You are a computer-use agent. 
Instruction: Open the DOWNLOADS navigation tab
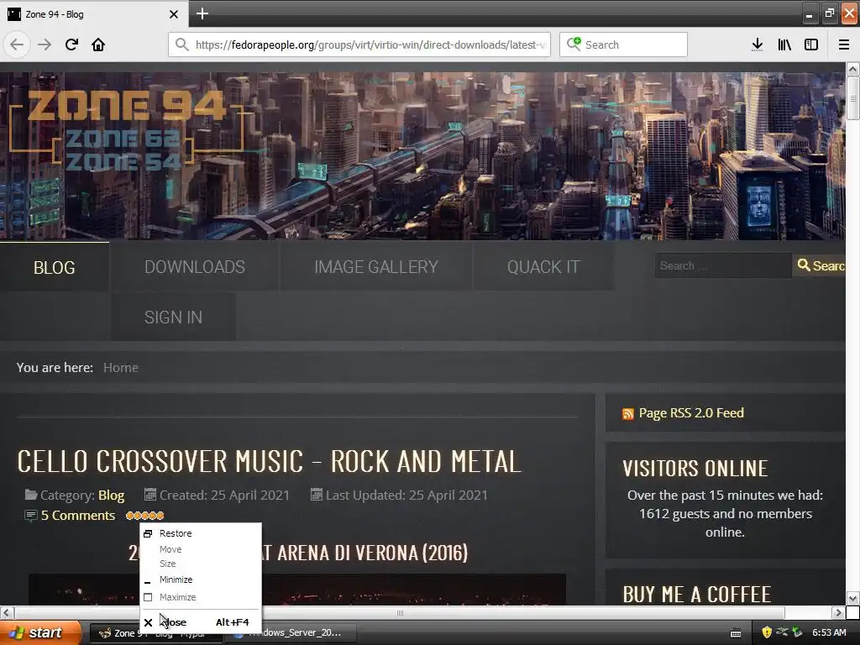coord(195,267)
